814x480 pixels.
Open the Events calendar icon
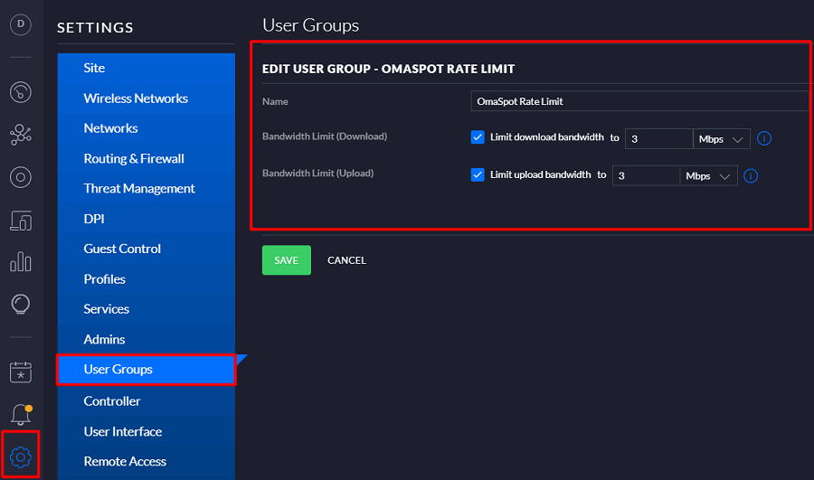tap(20, 372)
